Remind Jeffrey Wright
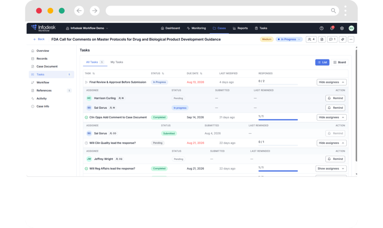Image resolution: width=383 pixels, height=228 pixels. coord(335,159)
